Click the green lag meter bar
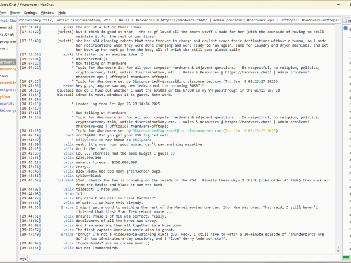Viewport: 351px width, 263px height. tap(347, 258)
